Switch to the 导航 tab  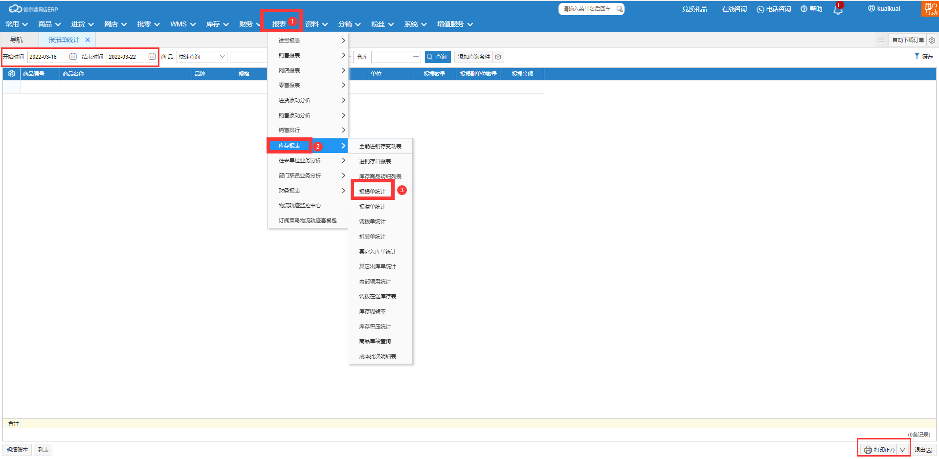17,40
